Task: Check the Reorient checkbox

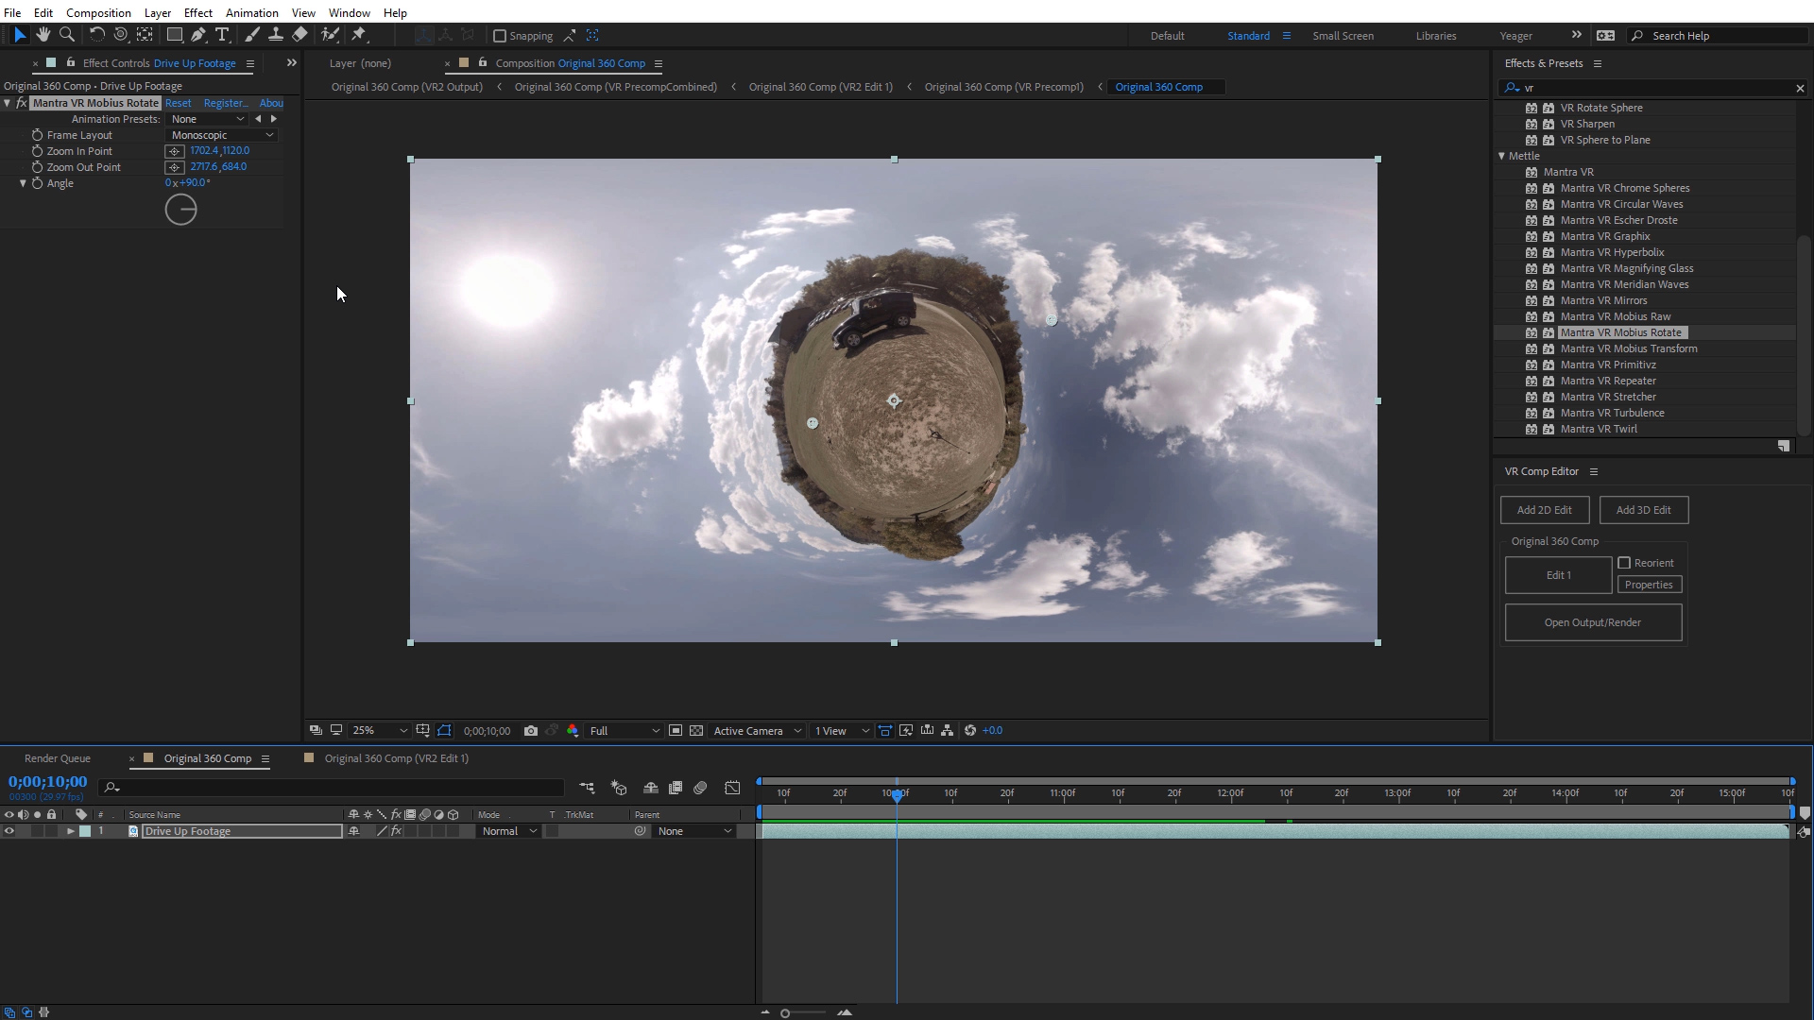Action: [x=1624, y=563]
